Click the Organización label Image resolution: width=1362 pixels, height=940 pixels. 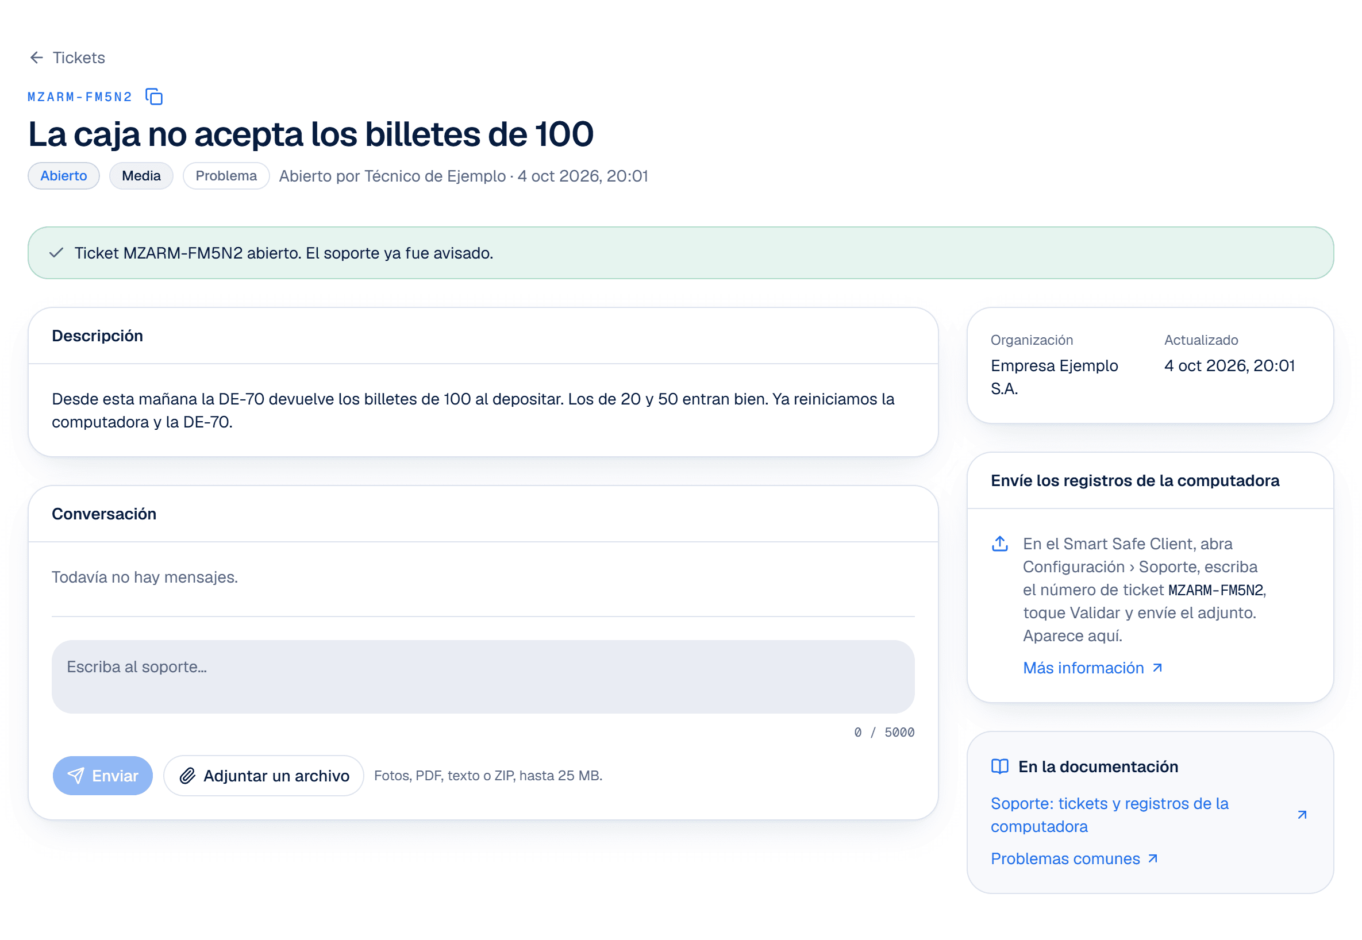tap(1032, 340)
